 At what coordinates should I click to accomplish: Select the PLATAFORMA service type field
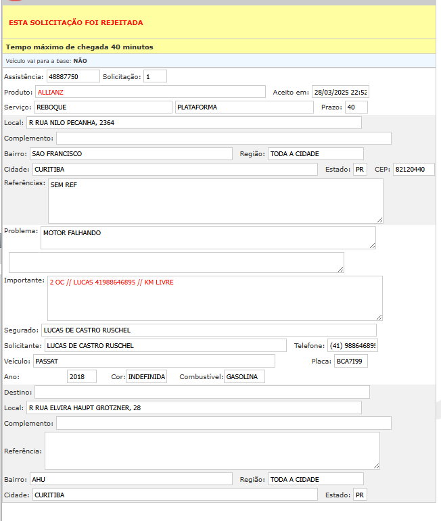(243, 107)
